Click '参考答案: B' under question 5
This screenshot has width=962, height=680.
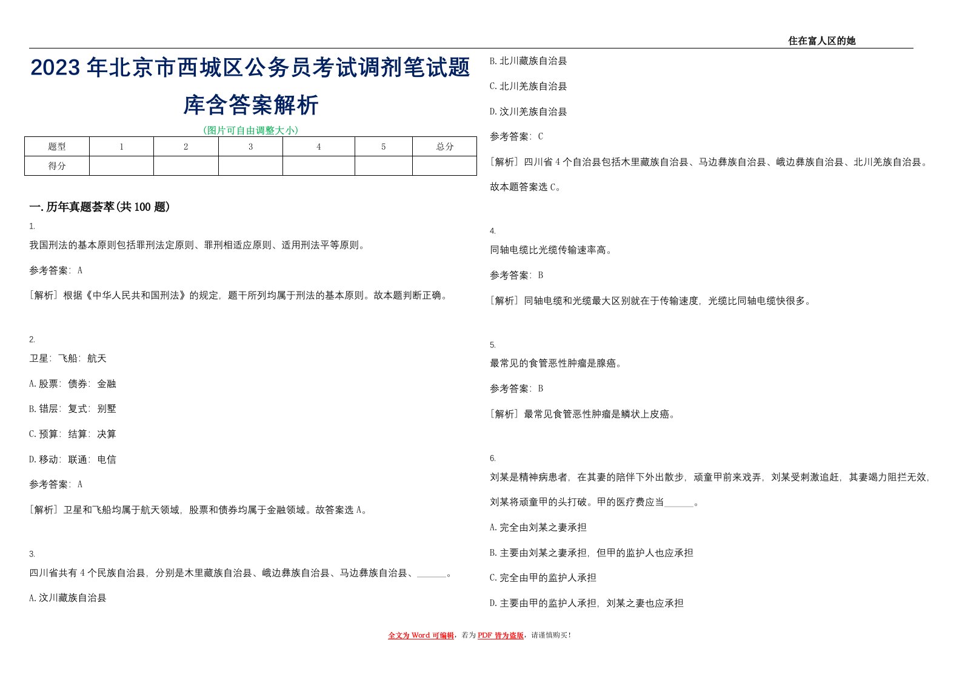(516, 388)
